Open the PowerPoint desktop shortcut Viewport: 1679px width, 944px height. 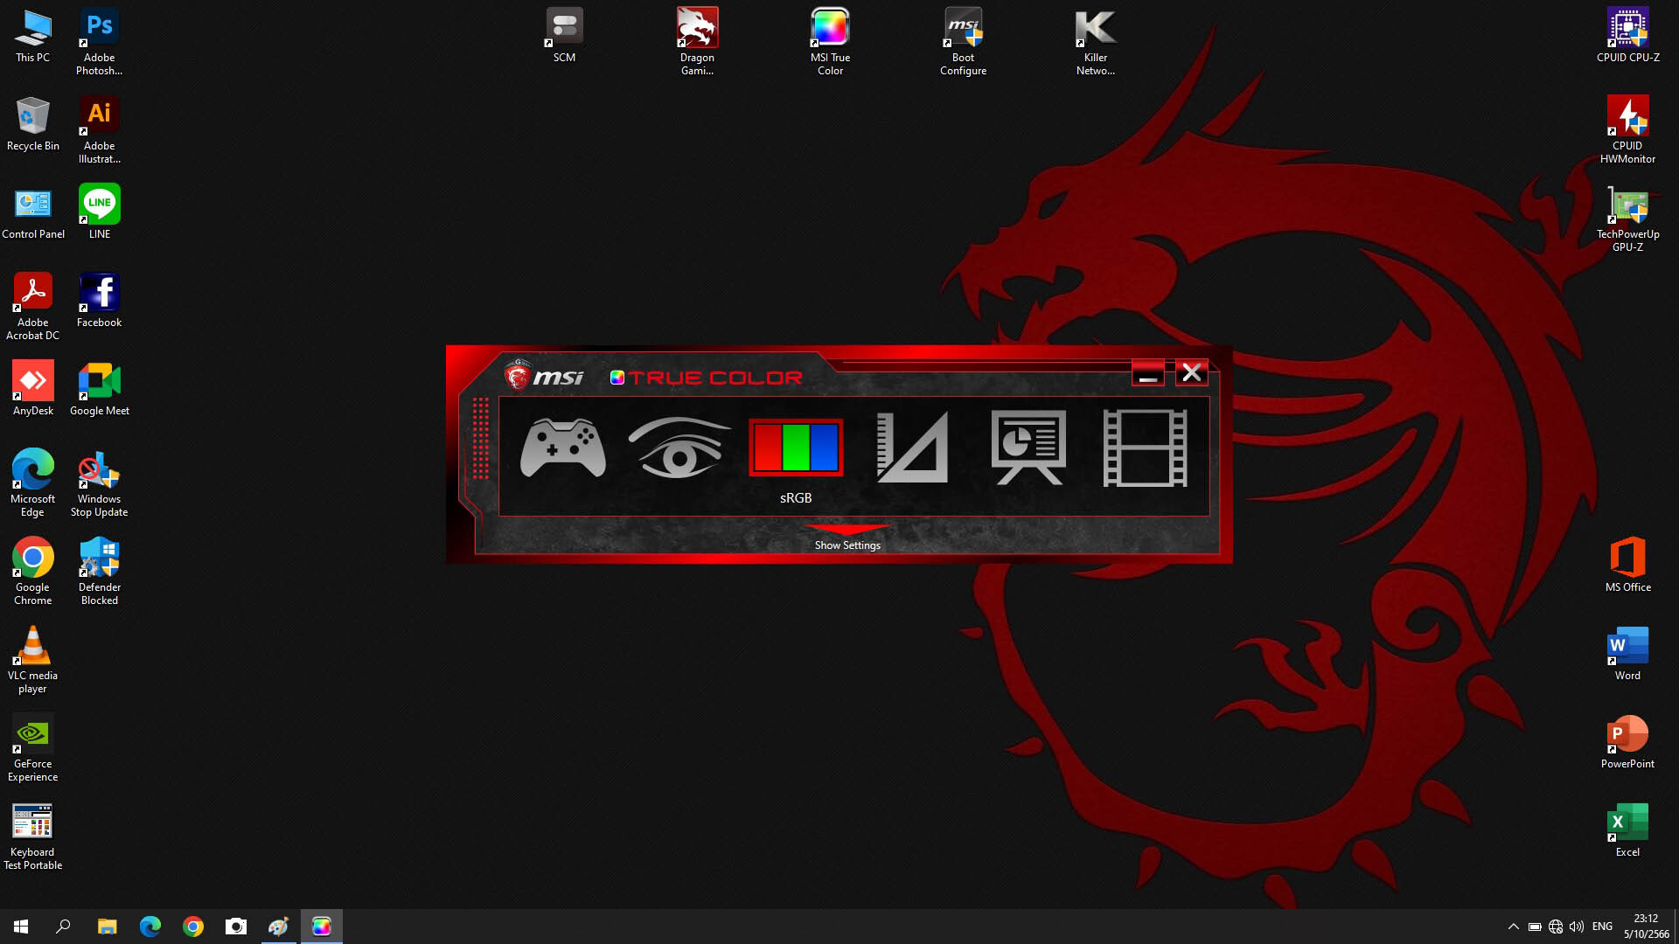1627,741
